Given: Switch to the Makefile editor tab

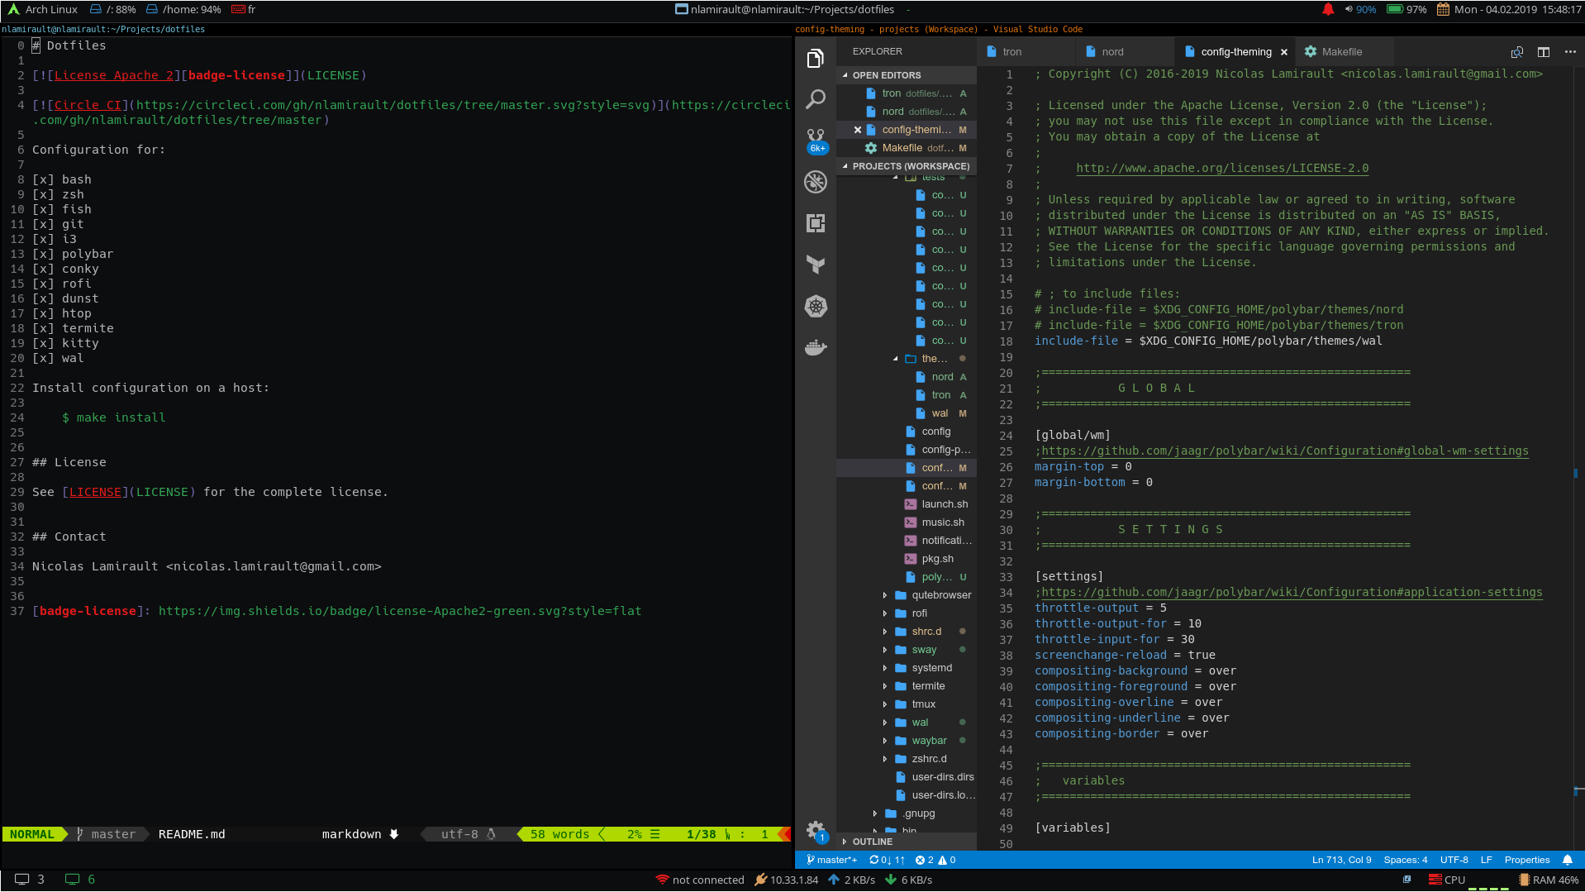Looking at the screenshot, I should [1344, 52].
